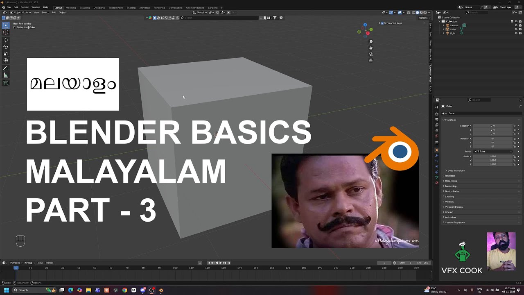This screenshot has height=295, width=524.
Task: Hide the Light with eye icon
Action: pos(515,33)
